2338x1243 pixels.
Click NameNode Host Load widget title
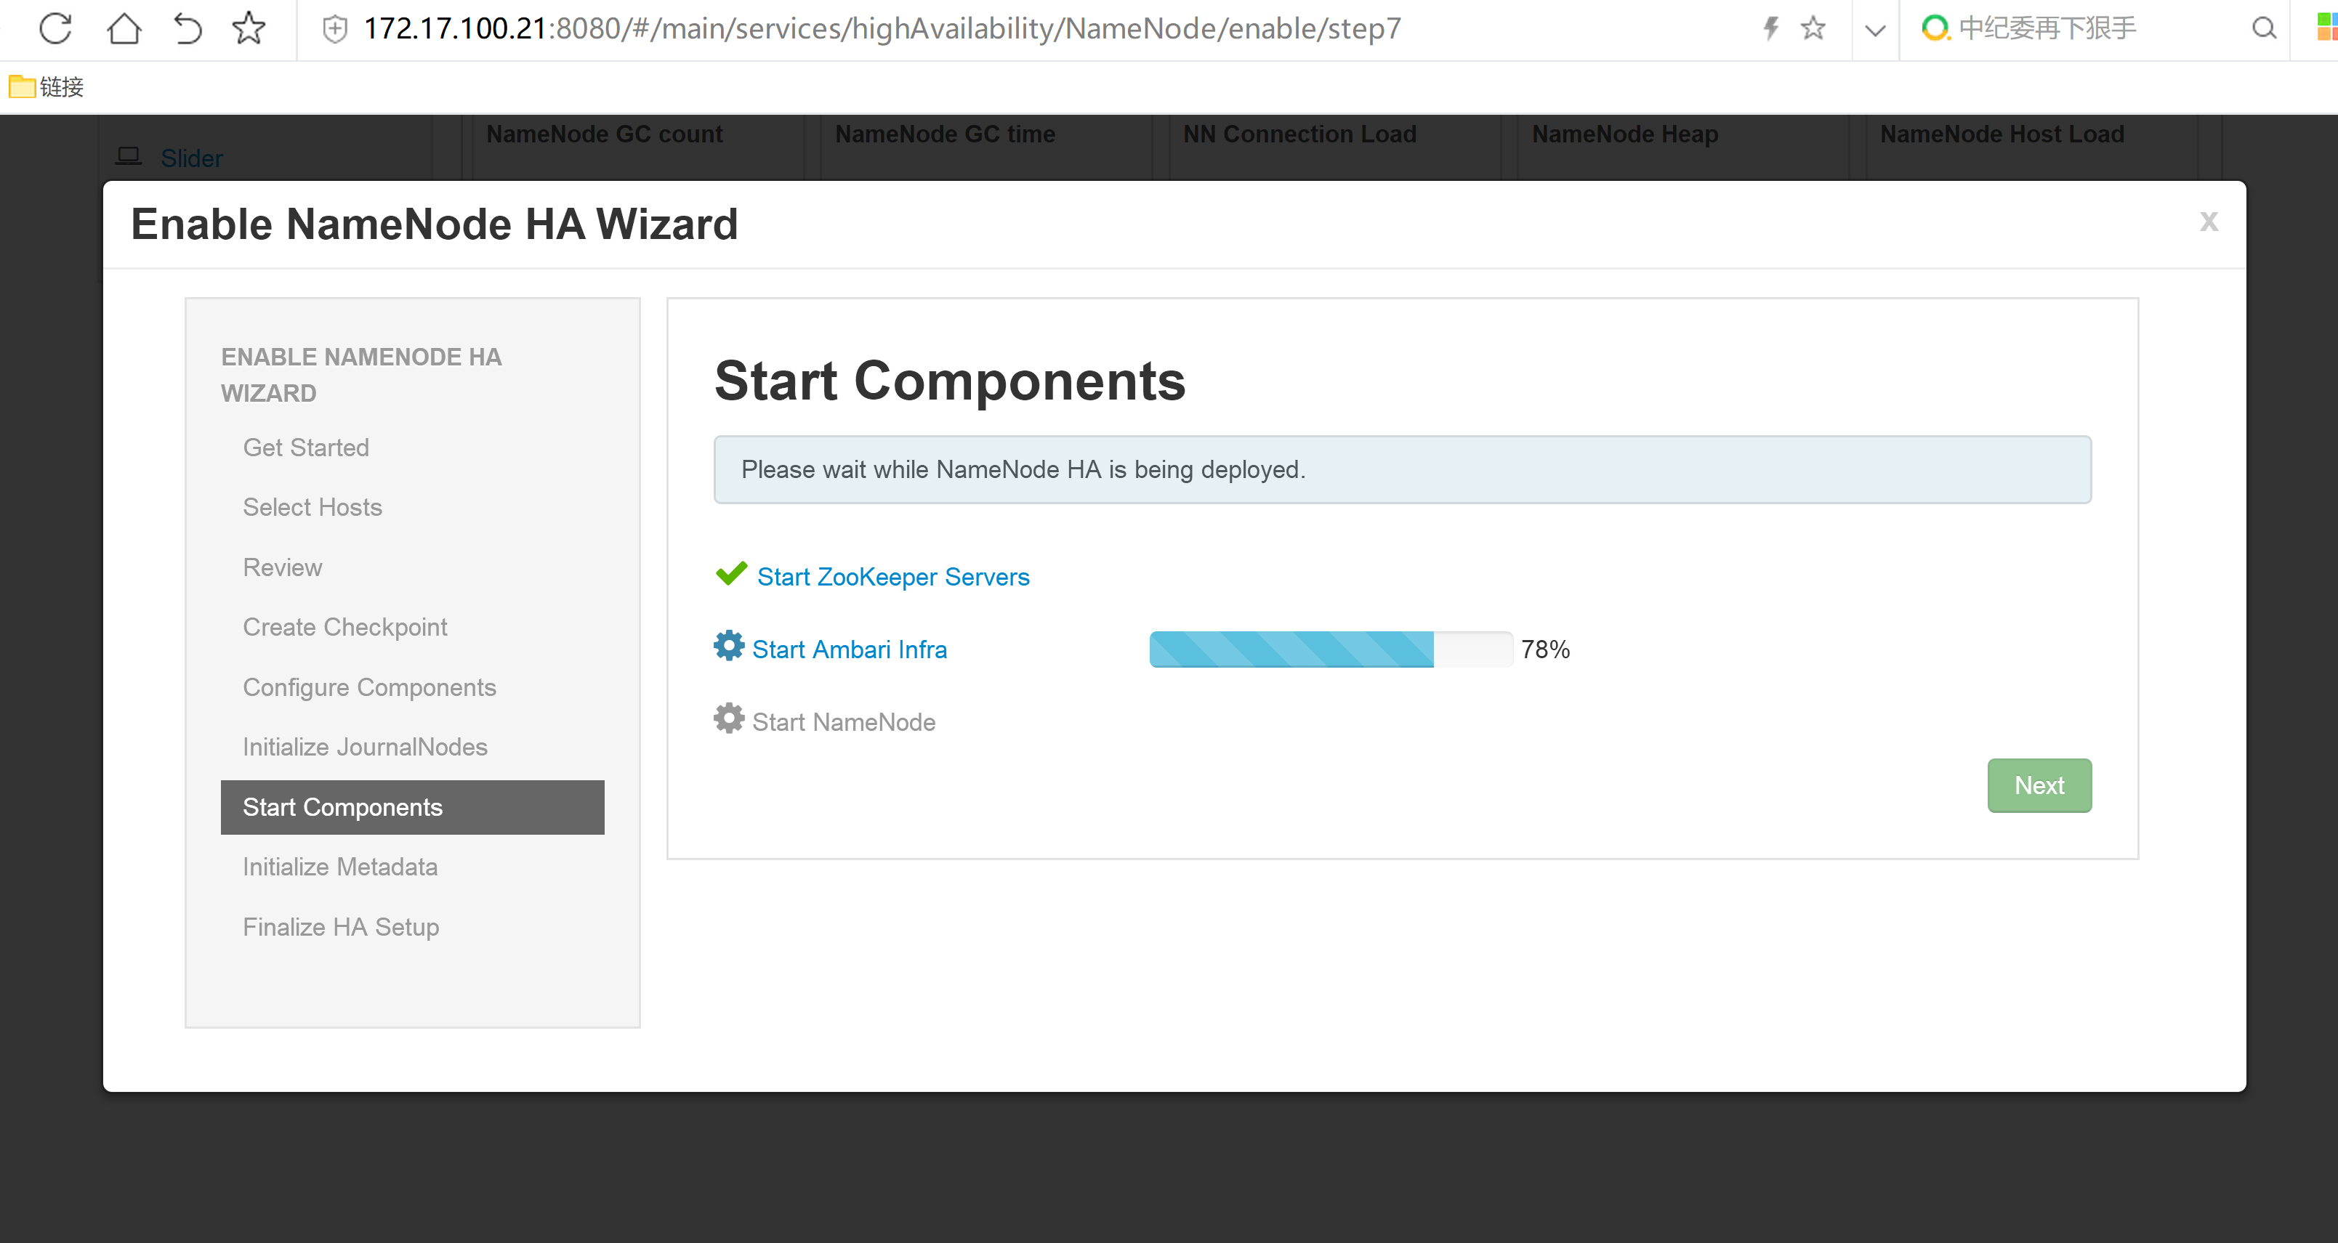click(x=2002, y=134)
